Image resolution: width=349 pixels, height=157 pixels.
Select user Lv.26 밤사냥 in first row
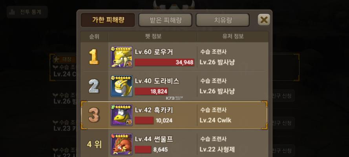point(217,62)
